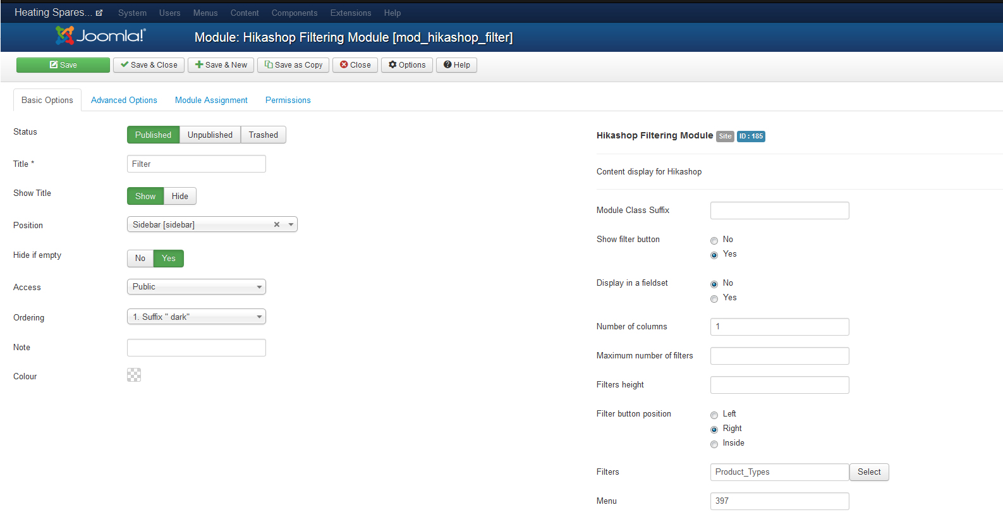
Task: Select Show for Show Title
Action: pyautogui.click(x=145, y=196)
